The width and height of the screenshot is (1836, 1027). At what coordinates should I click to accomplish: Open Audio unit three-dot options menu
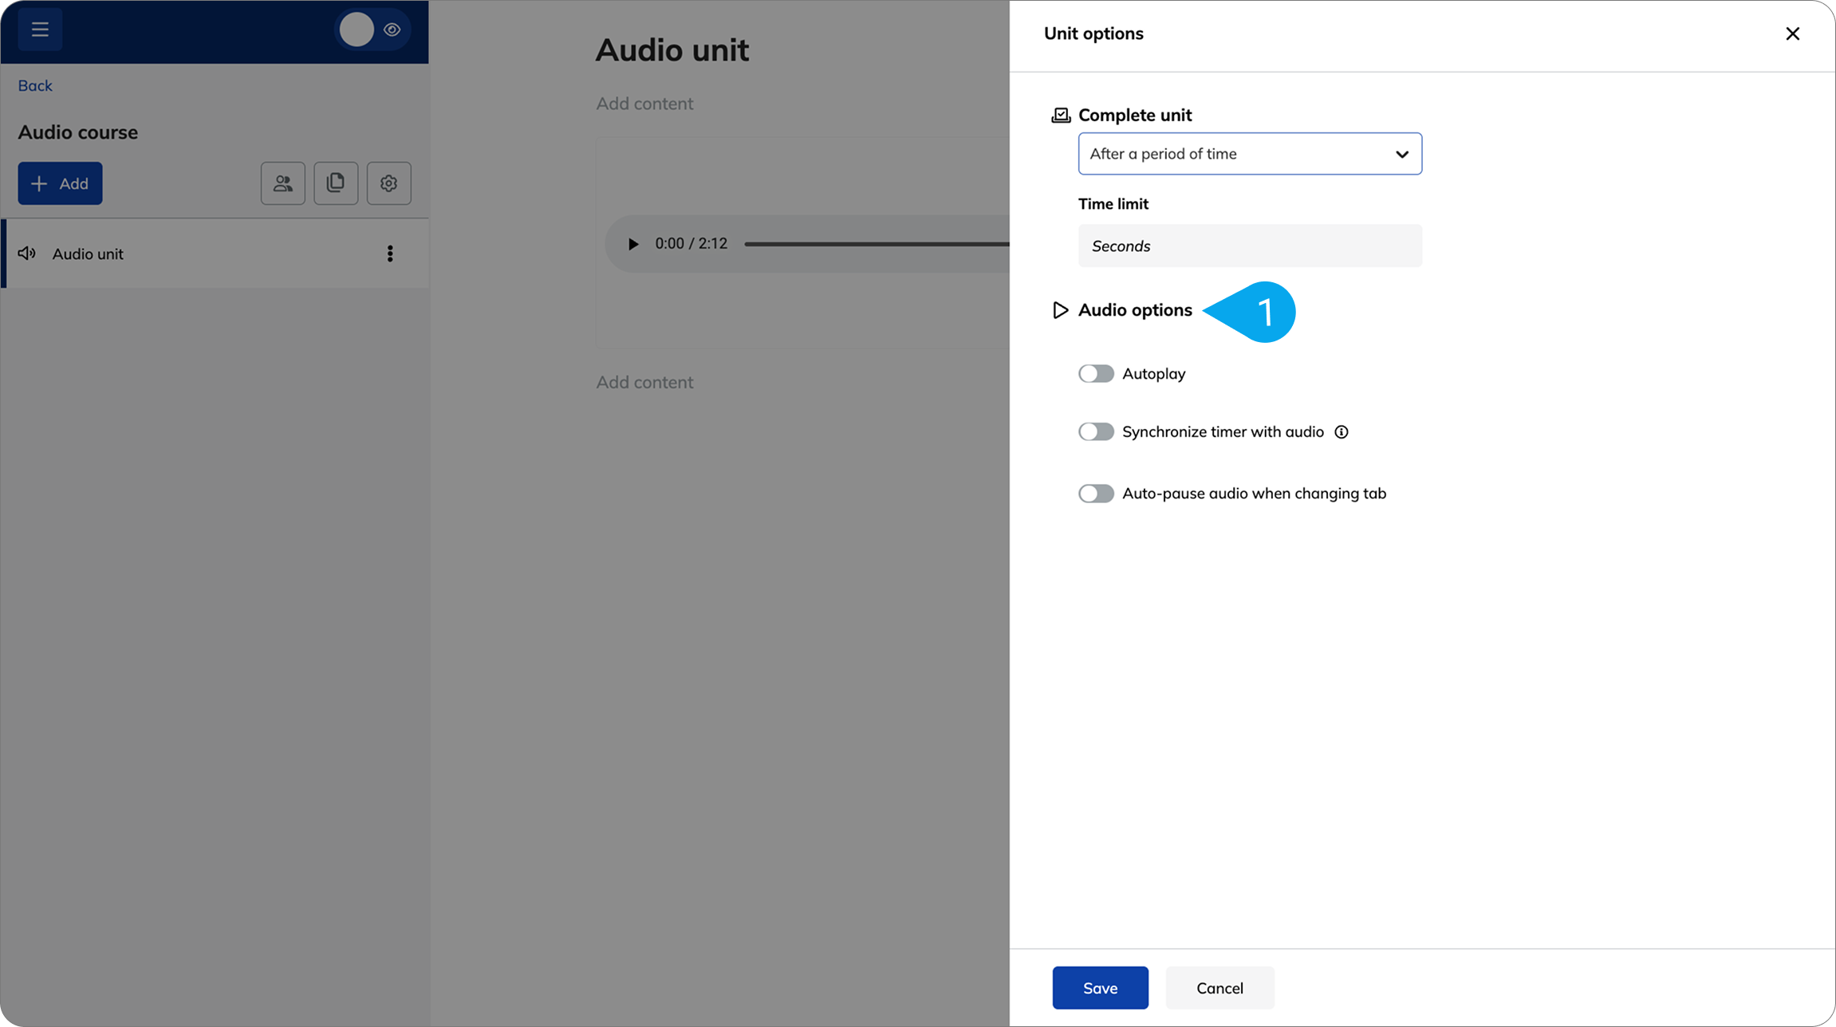(390, 254)
